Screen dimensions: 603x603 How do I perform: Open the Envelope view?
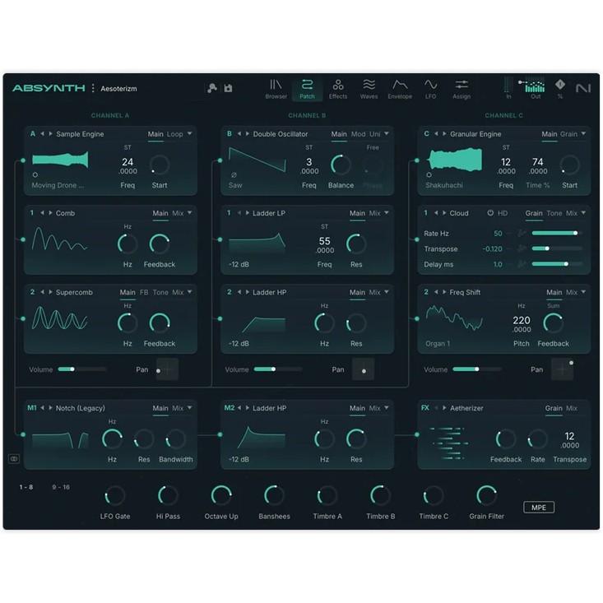tap(400, 89)
